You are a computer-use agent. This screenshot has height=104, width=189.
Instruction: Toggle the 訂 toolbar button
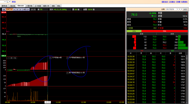[20, 9]
